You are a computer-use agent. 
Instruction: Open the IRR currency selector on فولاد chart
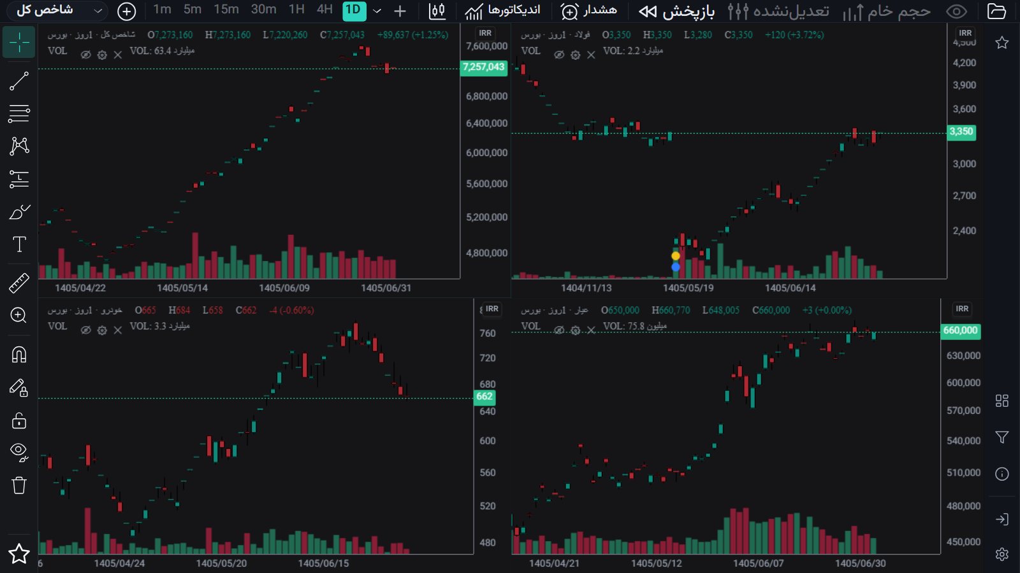(x=965, y=33)
